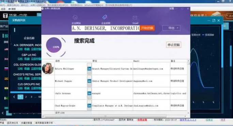Click the UK flag icon on left

pos(6,59)
